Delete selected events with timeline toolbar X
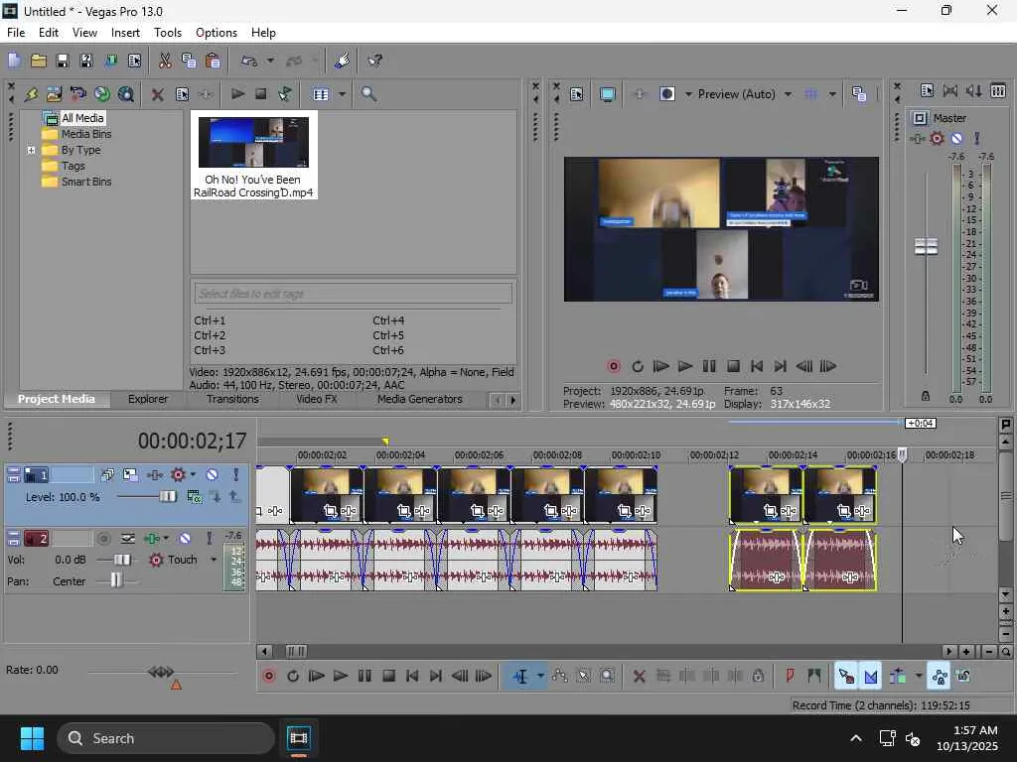Image resolution: width=1017 pixels, height=762 pixels. click(x=639, y=677)
